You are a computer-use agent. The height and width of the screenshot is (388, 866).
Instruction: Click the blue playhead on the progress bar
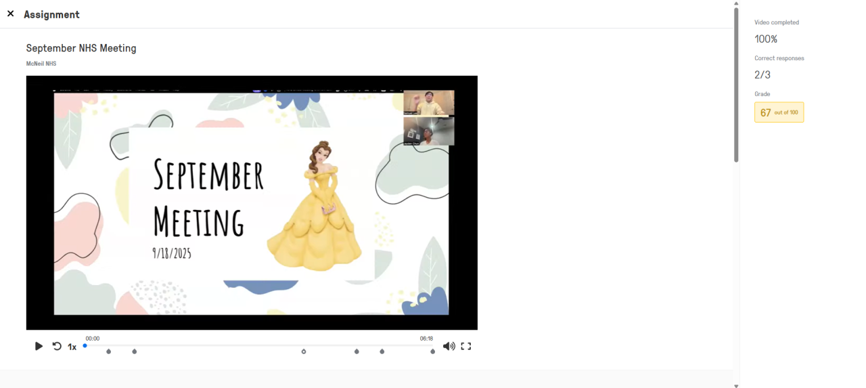85,345
